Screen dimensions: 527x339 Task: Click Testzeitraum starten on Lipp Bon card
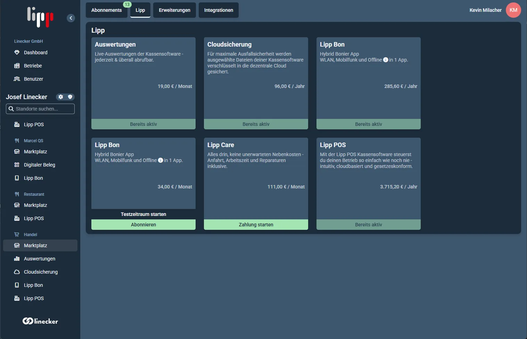[143, 214]
